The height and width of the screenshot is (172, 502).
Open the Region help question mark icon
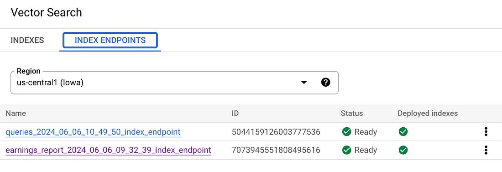click(x=325, y=83)
